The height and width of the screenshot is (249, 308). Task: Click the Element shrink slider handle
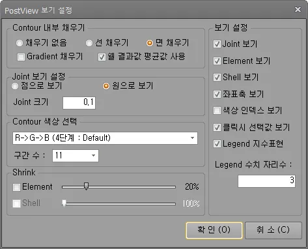click(x=86, y=186)
